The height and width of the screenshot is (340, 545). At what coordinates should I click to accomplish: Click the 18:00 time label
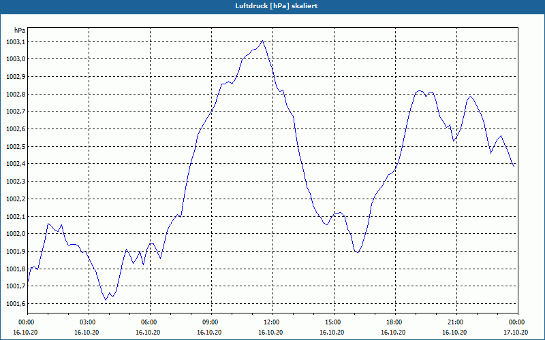click(x=395, y=322)
